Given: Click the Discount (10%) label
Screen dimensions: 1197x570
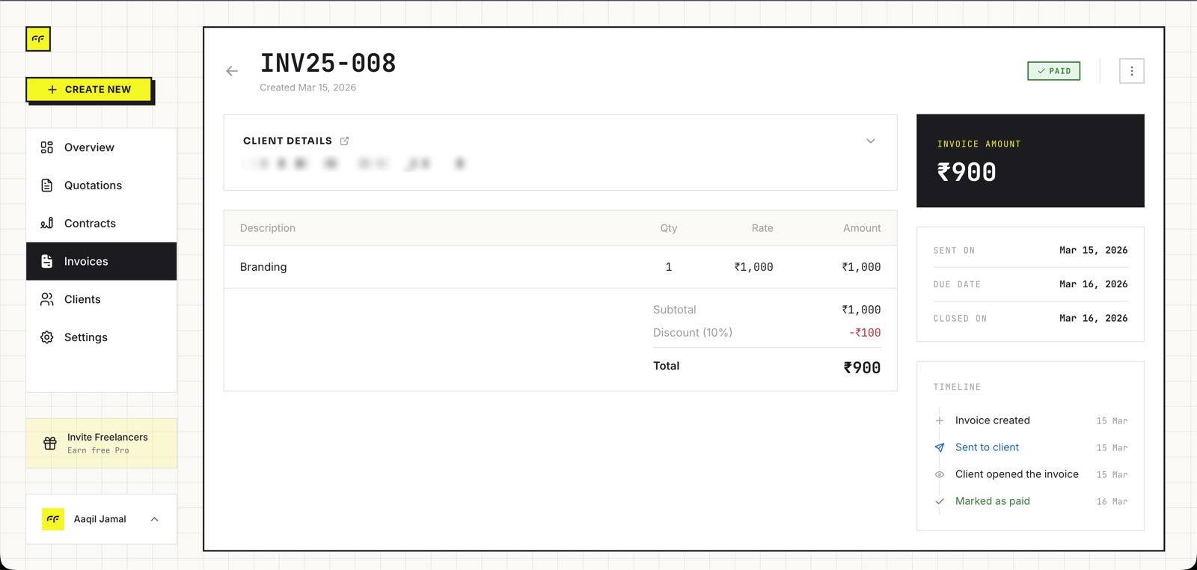Looking at the screenshot, I should pos(693,333).
